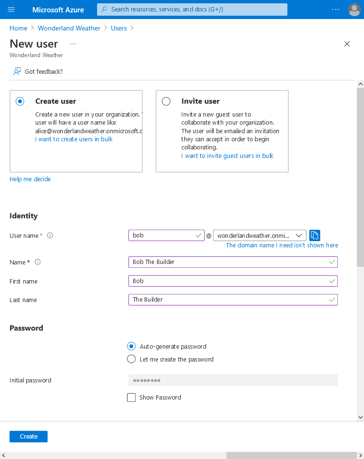Navigate to the Users breadcrumb
The height and width of the screenshot is (459, 364).
(118, 28)
